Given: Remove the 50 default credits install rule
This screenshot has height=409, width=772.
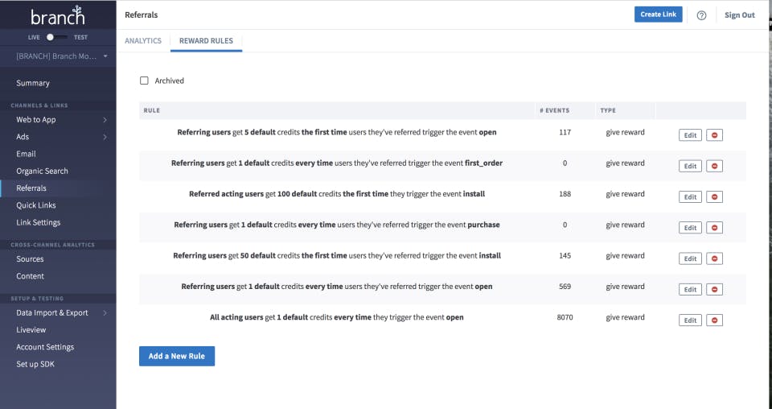Looking at the screenshot, I should 714,258.
